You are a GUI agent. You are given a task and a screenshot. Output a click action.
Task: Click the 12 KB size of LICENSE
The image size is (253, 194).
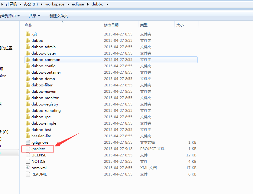click(x=191, y=155)
